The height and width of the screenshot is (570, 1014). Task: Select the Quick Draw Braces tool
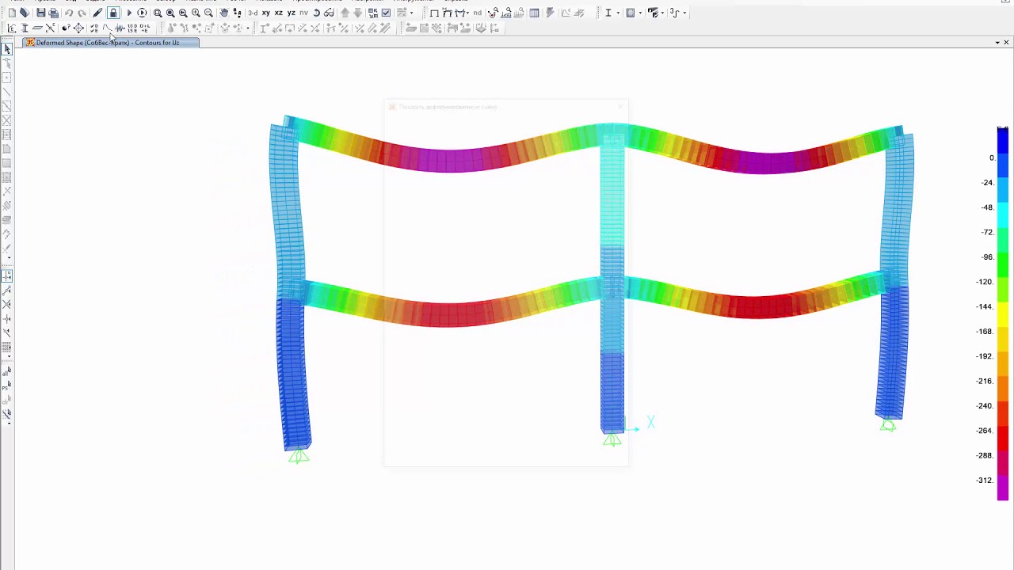pos(7,120)
